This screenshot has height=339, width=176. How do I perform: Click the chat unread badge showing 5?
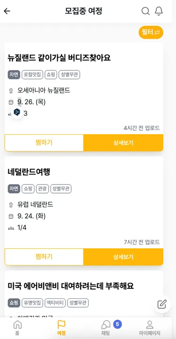[117, 324]
